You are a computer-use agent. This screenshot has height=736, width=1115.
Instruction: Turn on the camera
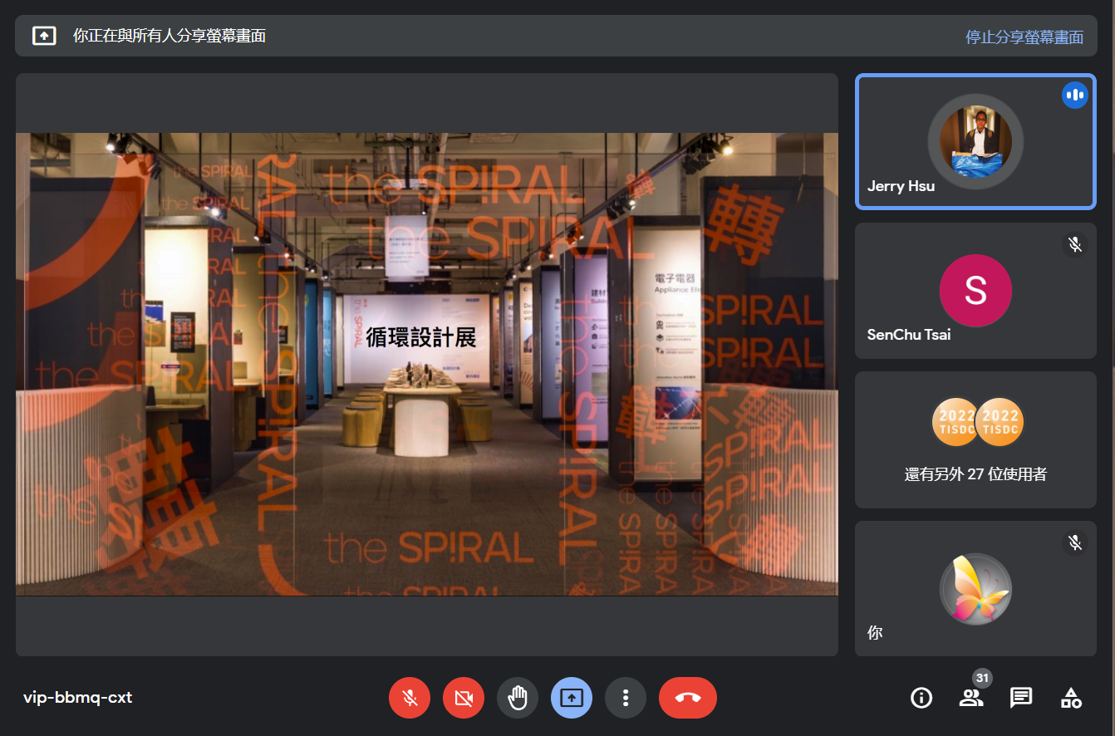point(464,698)
